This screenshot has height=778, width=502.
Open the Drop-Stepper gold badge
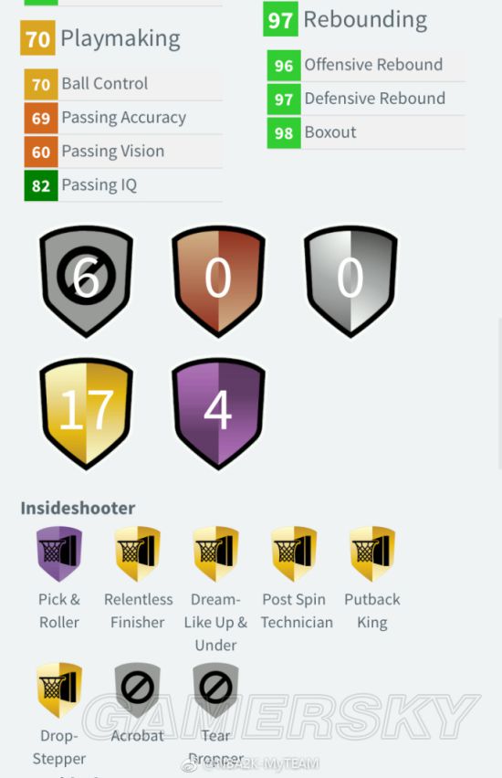tap(59, 690)
